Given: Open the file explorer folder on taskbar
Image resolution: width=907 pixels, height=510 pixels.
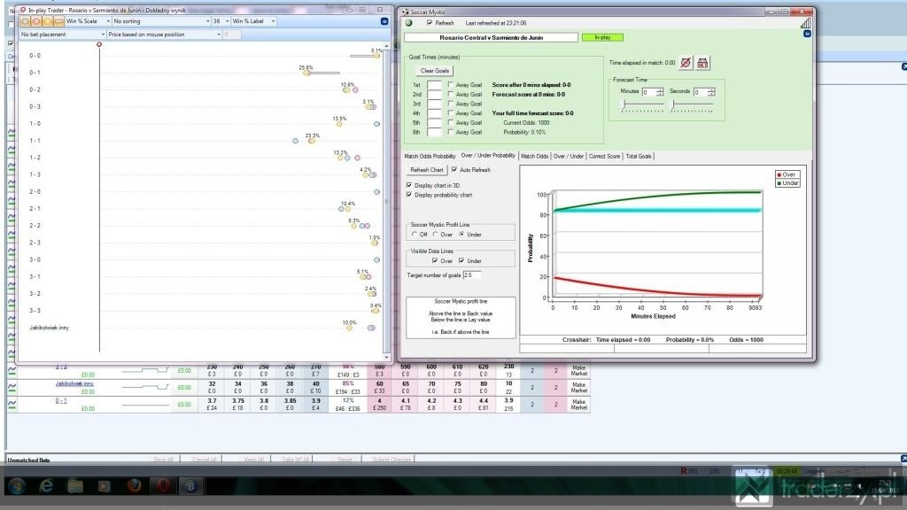Looking at the screenshot, I should click(x=75, y=486).
